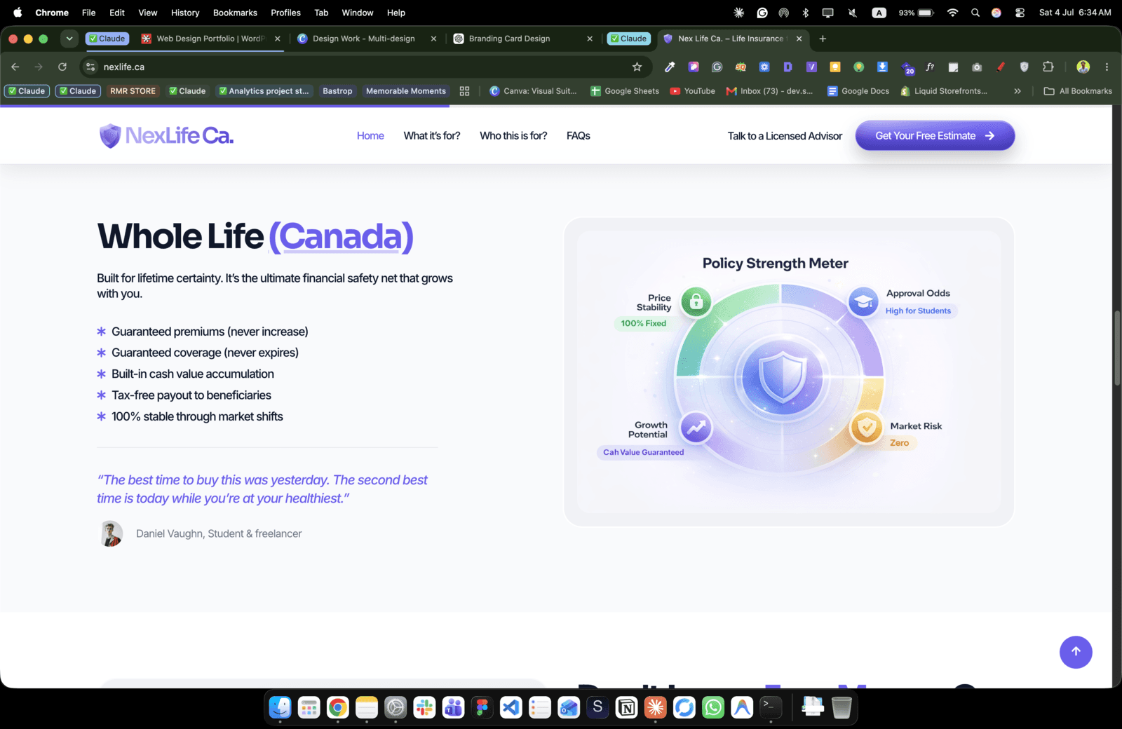Image resolution: width=1122 pixels, height=729 pixels.
Task: Go to the Home nav link
Action: (370, 136)
